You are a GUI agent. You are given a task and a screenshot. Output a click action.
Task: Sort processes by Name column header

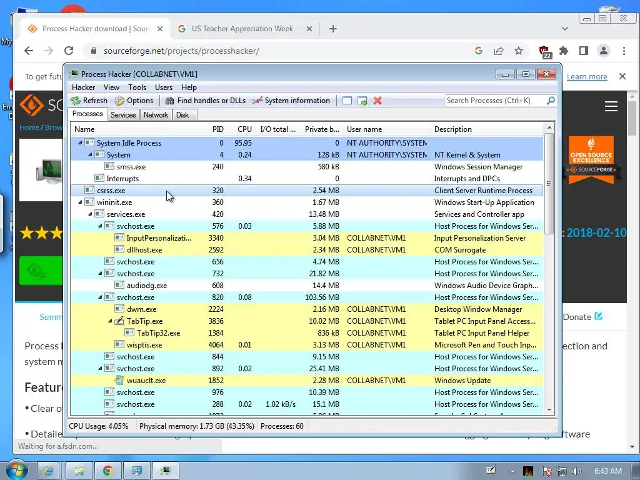tap(134, 129)
